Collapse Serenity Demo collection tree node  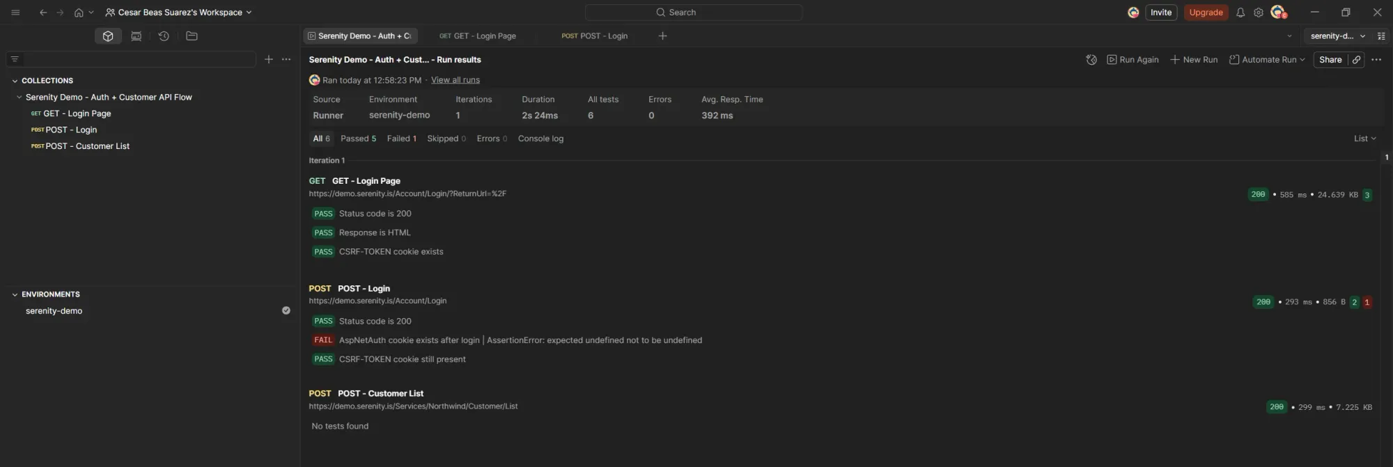(20, 97)
